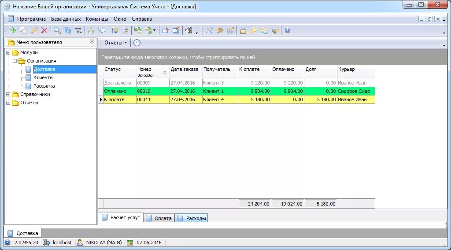The height and width of the screenshot is (250, 451).
Task: Select Рассылка in the tree
Action: [x=44, y=86]
